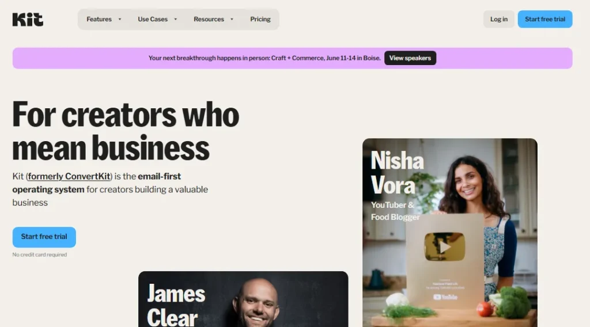Click Start free trial below the headline
590x327 pixels.
coord(44,237)
